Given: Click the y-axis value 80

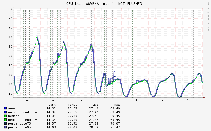Looking at the screenshot, I should tap(10, 28).
